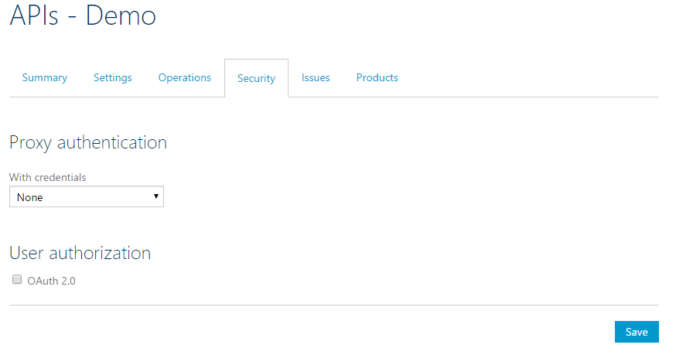676x355 pixels.
Task: Save the security settings
Action: (x=637, y=332)
